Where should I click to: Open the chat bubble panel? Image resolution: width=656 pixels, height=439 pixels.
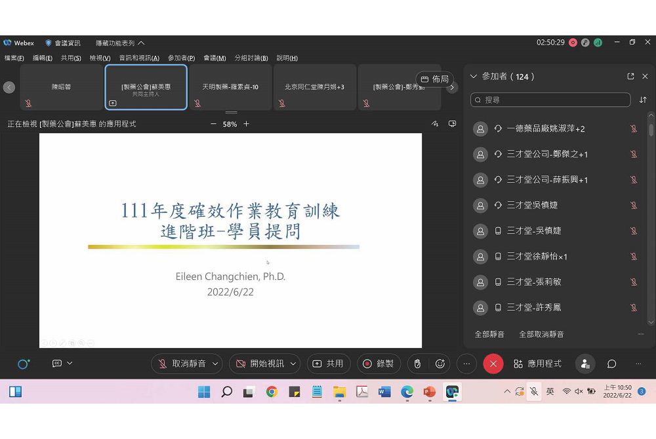click(611, 364)
